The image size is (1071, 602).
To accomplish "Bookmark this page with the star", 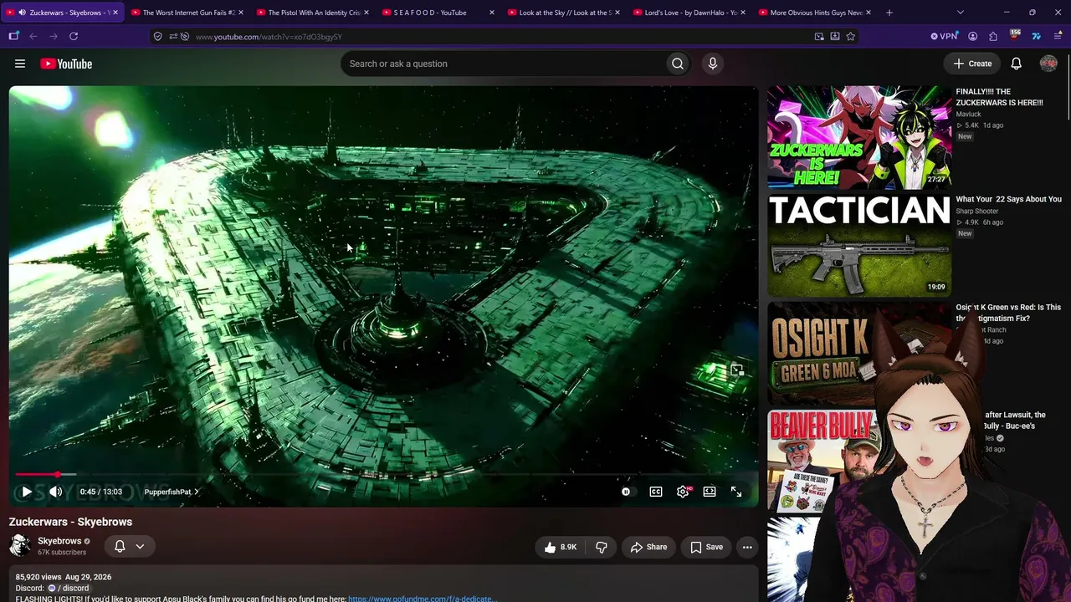I will (x=851, y=36).
